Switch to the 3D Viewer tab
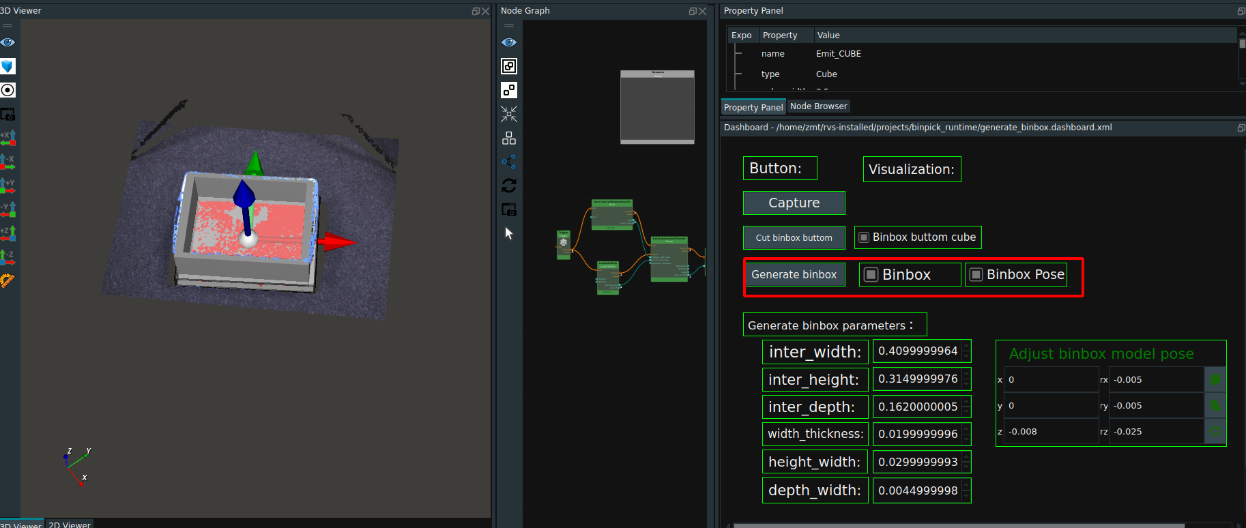 [21, 524]
